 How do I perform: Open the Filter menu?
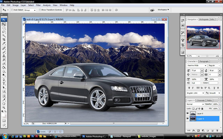(x=38, y=5)
